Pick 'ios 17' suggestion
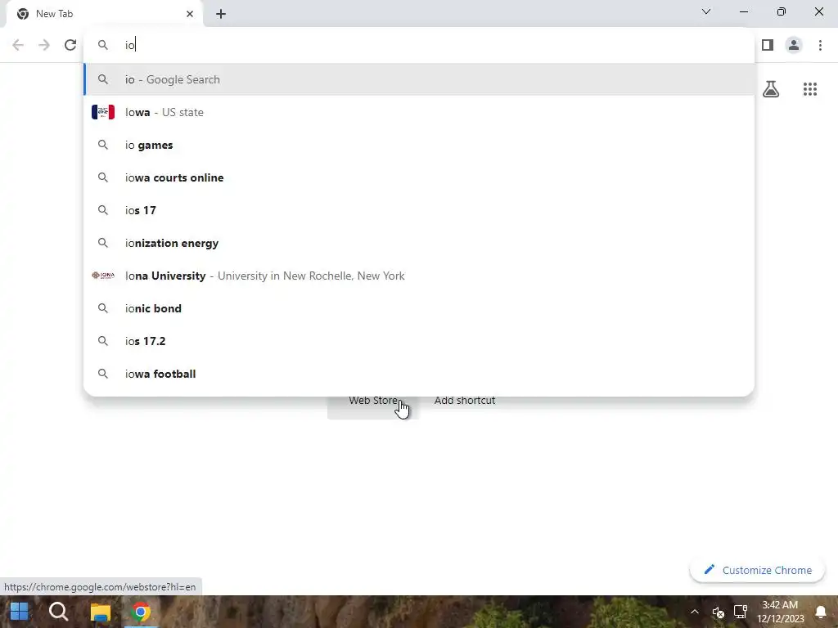 tap(419, 210)
